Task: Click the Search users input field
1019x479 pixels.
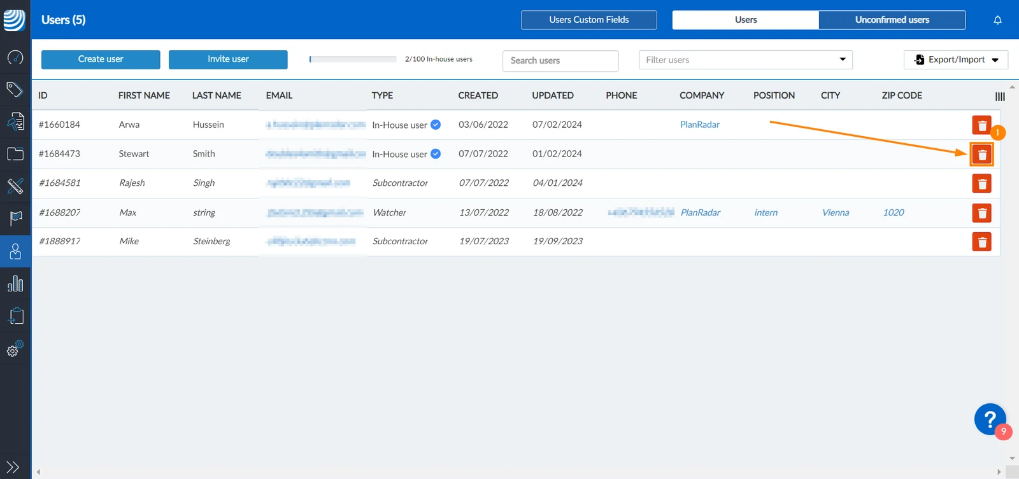Action: (x=560, y=60)
